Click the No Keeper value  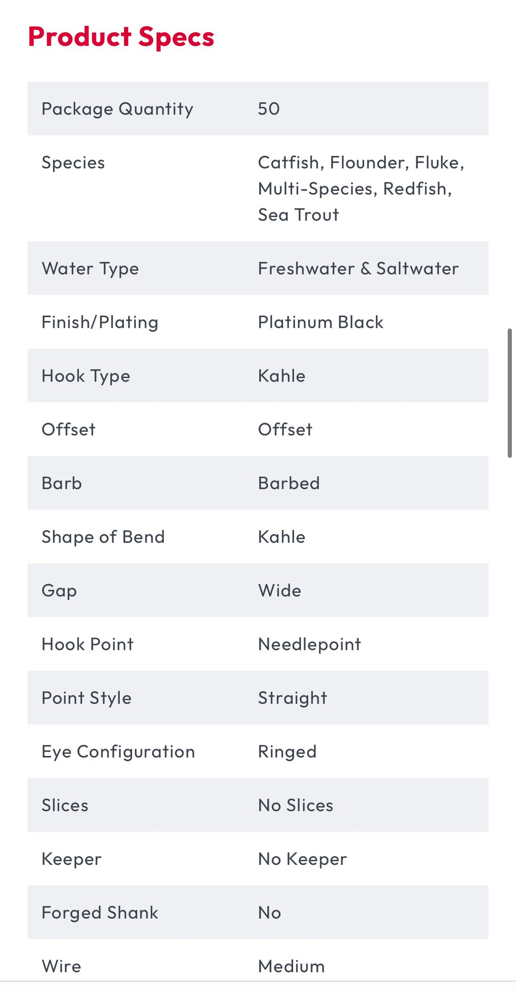302,859
